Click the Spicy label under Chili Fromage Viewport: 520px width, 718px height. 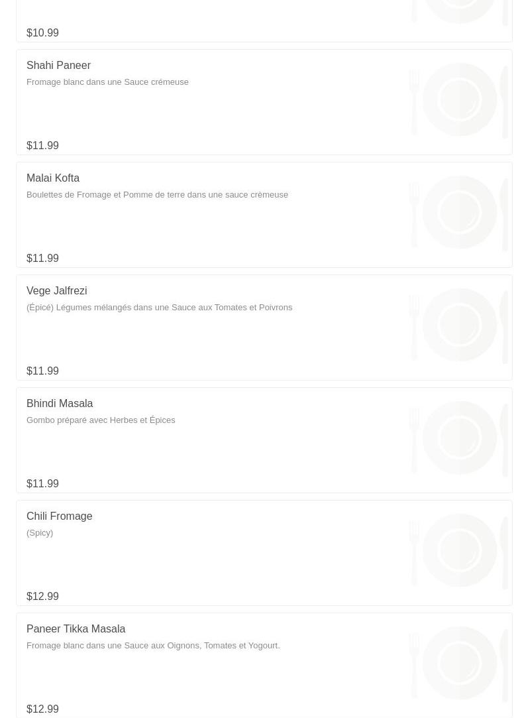tap(40, 532)
